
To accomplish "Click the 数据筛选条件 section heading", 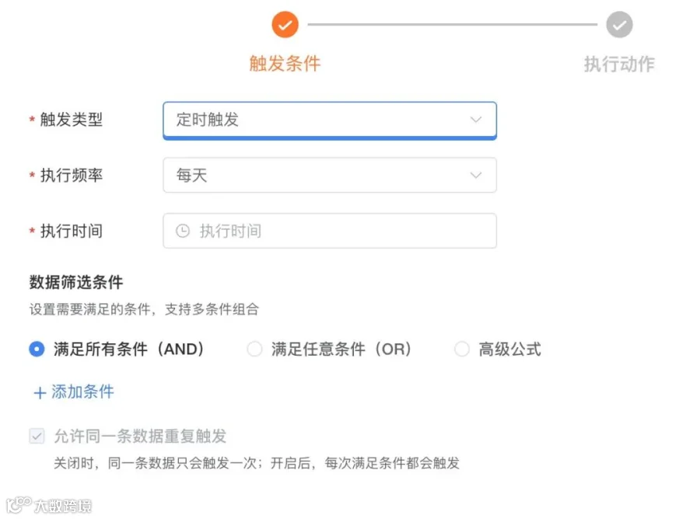I will 76,282.
